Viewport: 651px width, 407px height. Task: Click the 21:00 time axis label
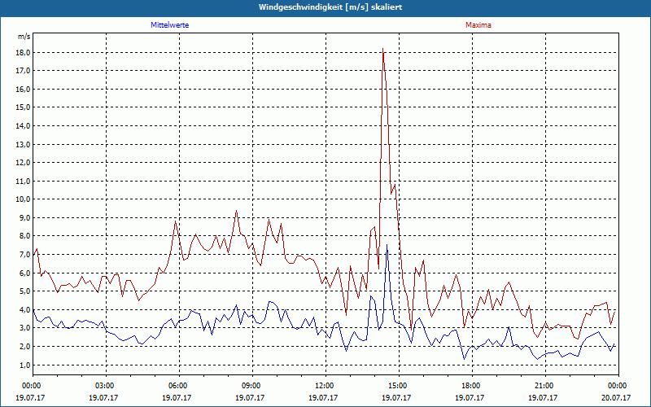point(545,386)
